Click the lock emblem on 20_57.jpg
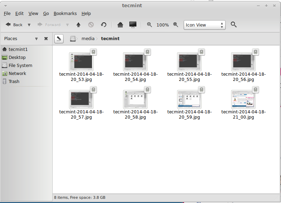The width and height of the screenshot is (281, 203). 93,90
